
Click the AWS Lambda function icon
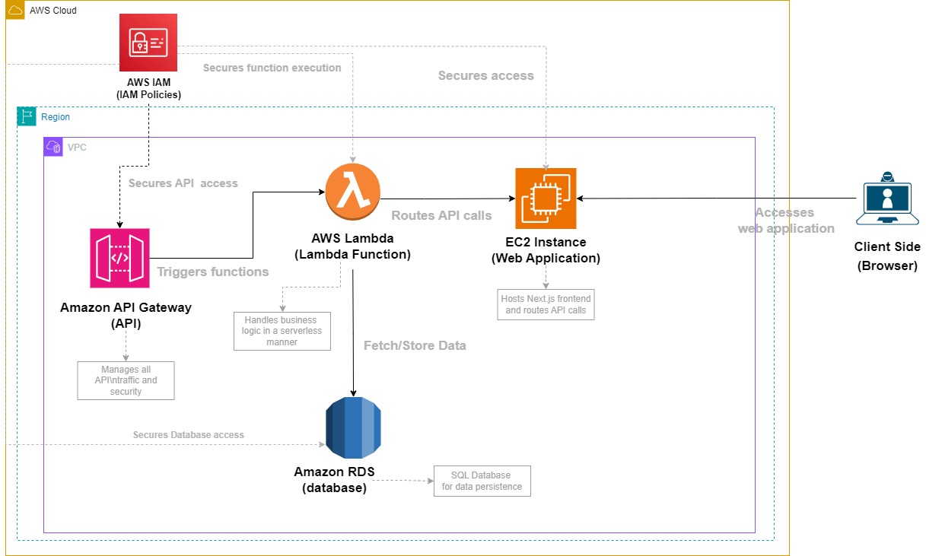coord(352,192)
